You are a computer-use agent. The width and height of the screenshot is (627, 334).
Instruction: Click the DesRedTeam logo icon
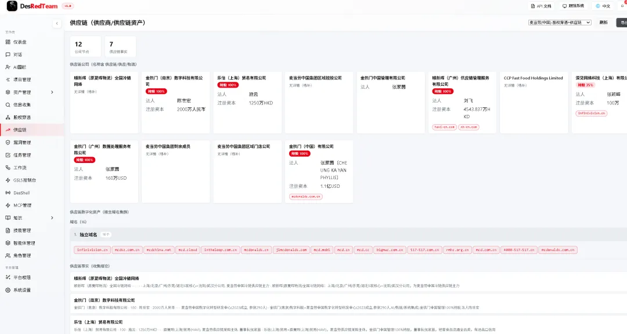(x=12, y=6)
